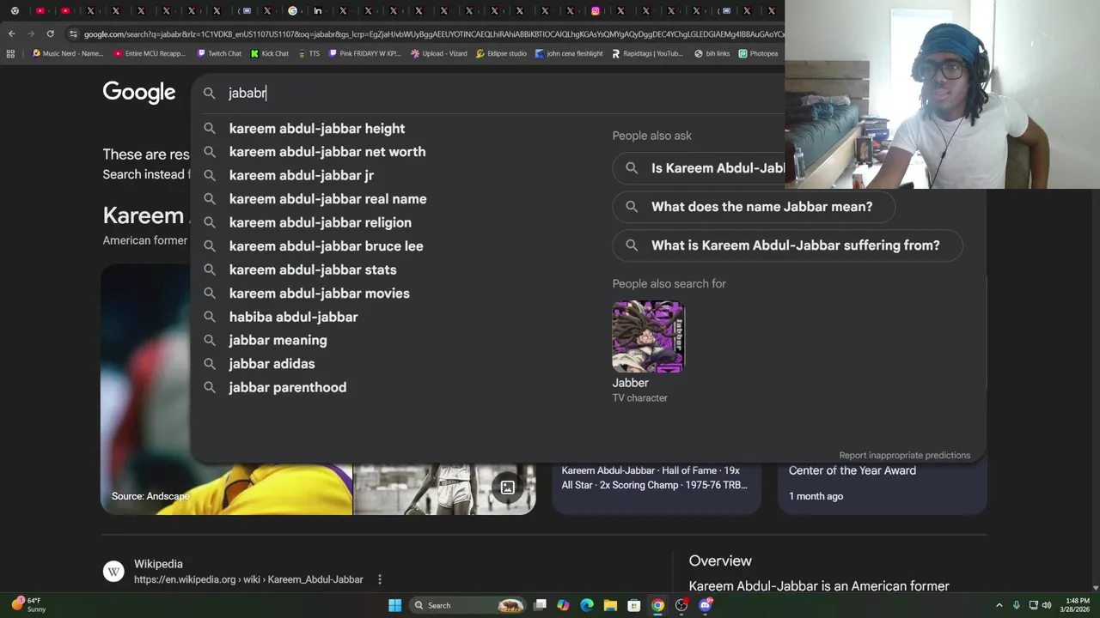
Task: Launch Copilot from the taskbar
Action: tap(563, 605)
